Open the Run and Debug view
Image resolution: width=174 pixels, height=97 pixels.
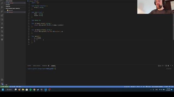click(x=2, y=11)
